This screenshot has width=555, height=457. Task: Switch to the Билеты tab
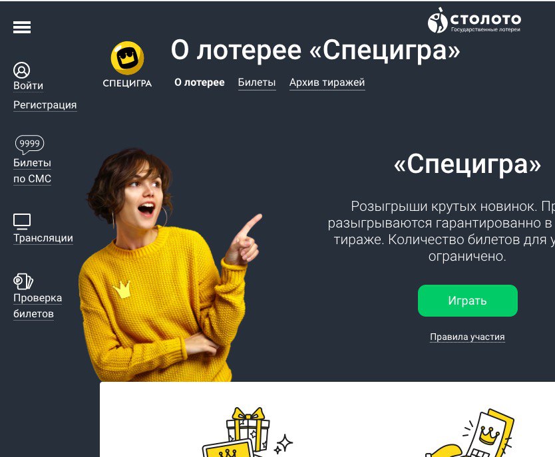coord(257,82)
